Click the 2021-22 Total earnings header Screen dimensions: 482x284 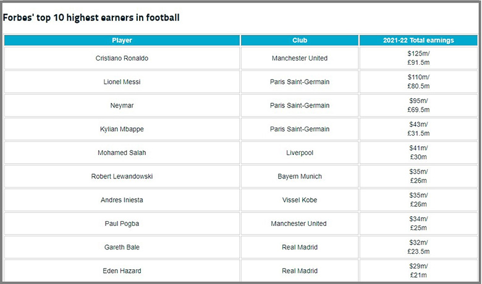tap(418, 40)
